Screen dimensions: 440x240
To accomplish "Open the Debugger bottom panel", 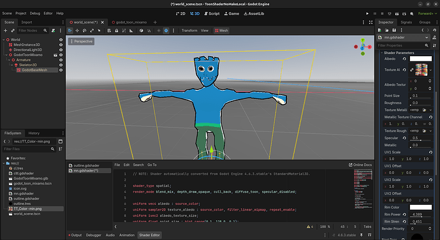I will 94,235.
